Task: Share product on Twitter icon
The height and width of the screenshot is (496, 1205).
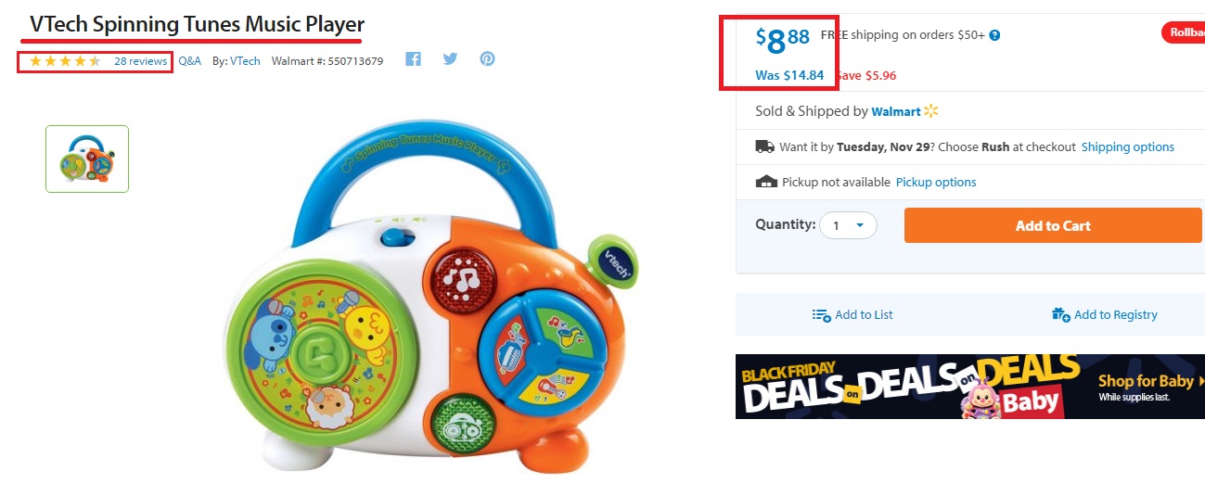Action: pos(451,59)
